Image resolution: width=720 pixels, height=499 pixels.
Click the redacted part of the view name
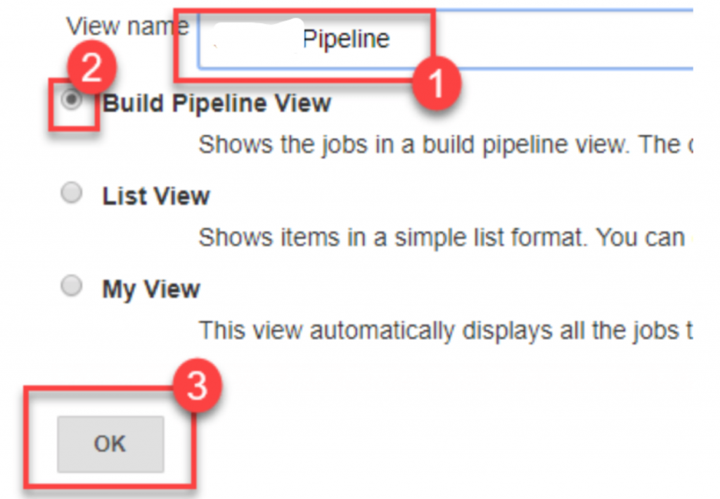pyautogui.click(x=253, y=39)
